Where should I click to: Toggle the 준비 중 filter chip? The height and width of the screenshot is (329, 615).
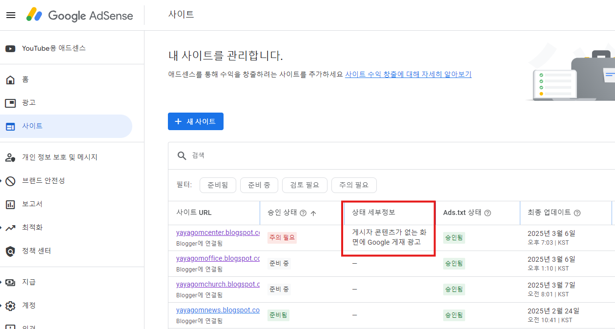tap(259, 185)
